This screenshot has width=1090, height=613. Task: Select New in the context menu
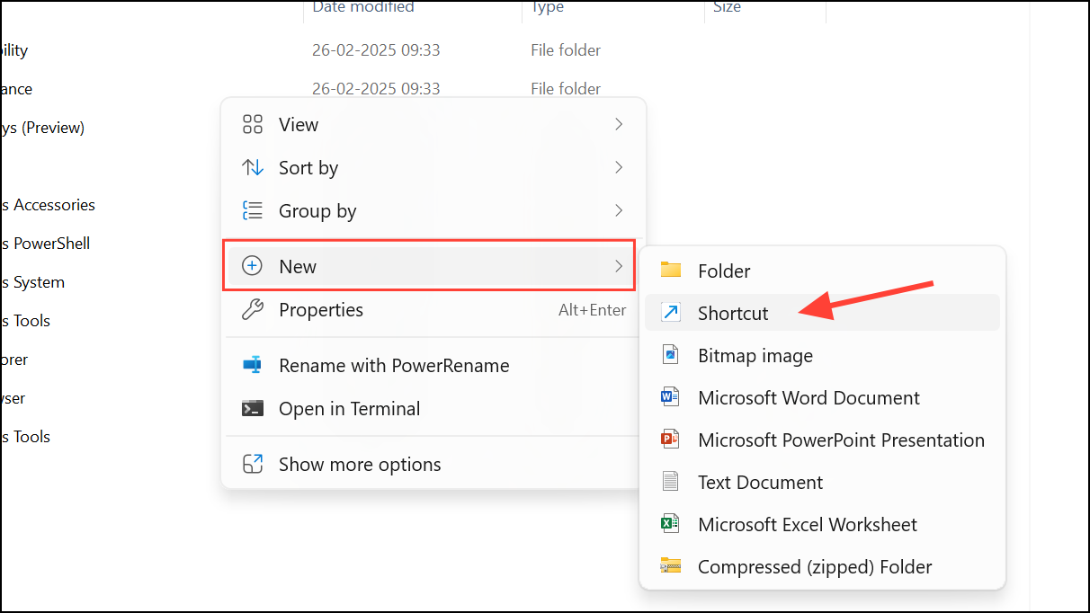[x=430, y=266]
